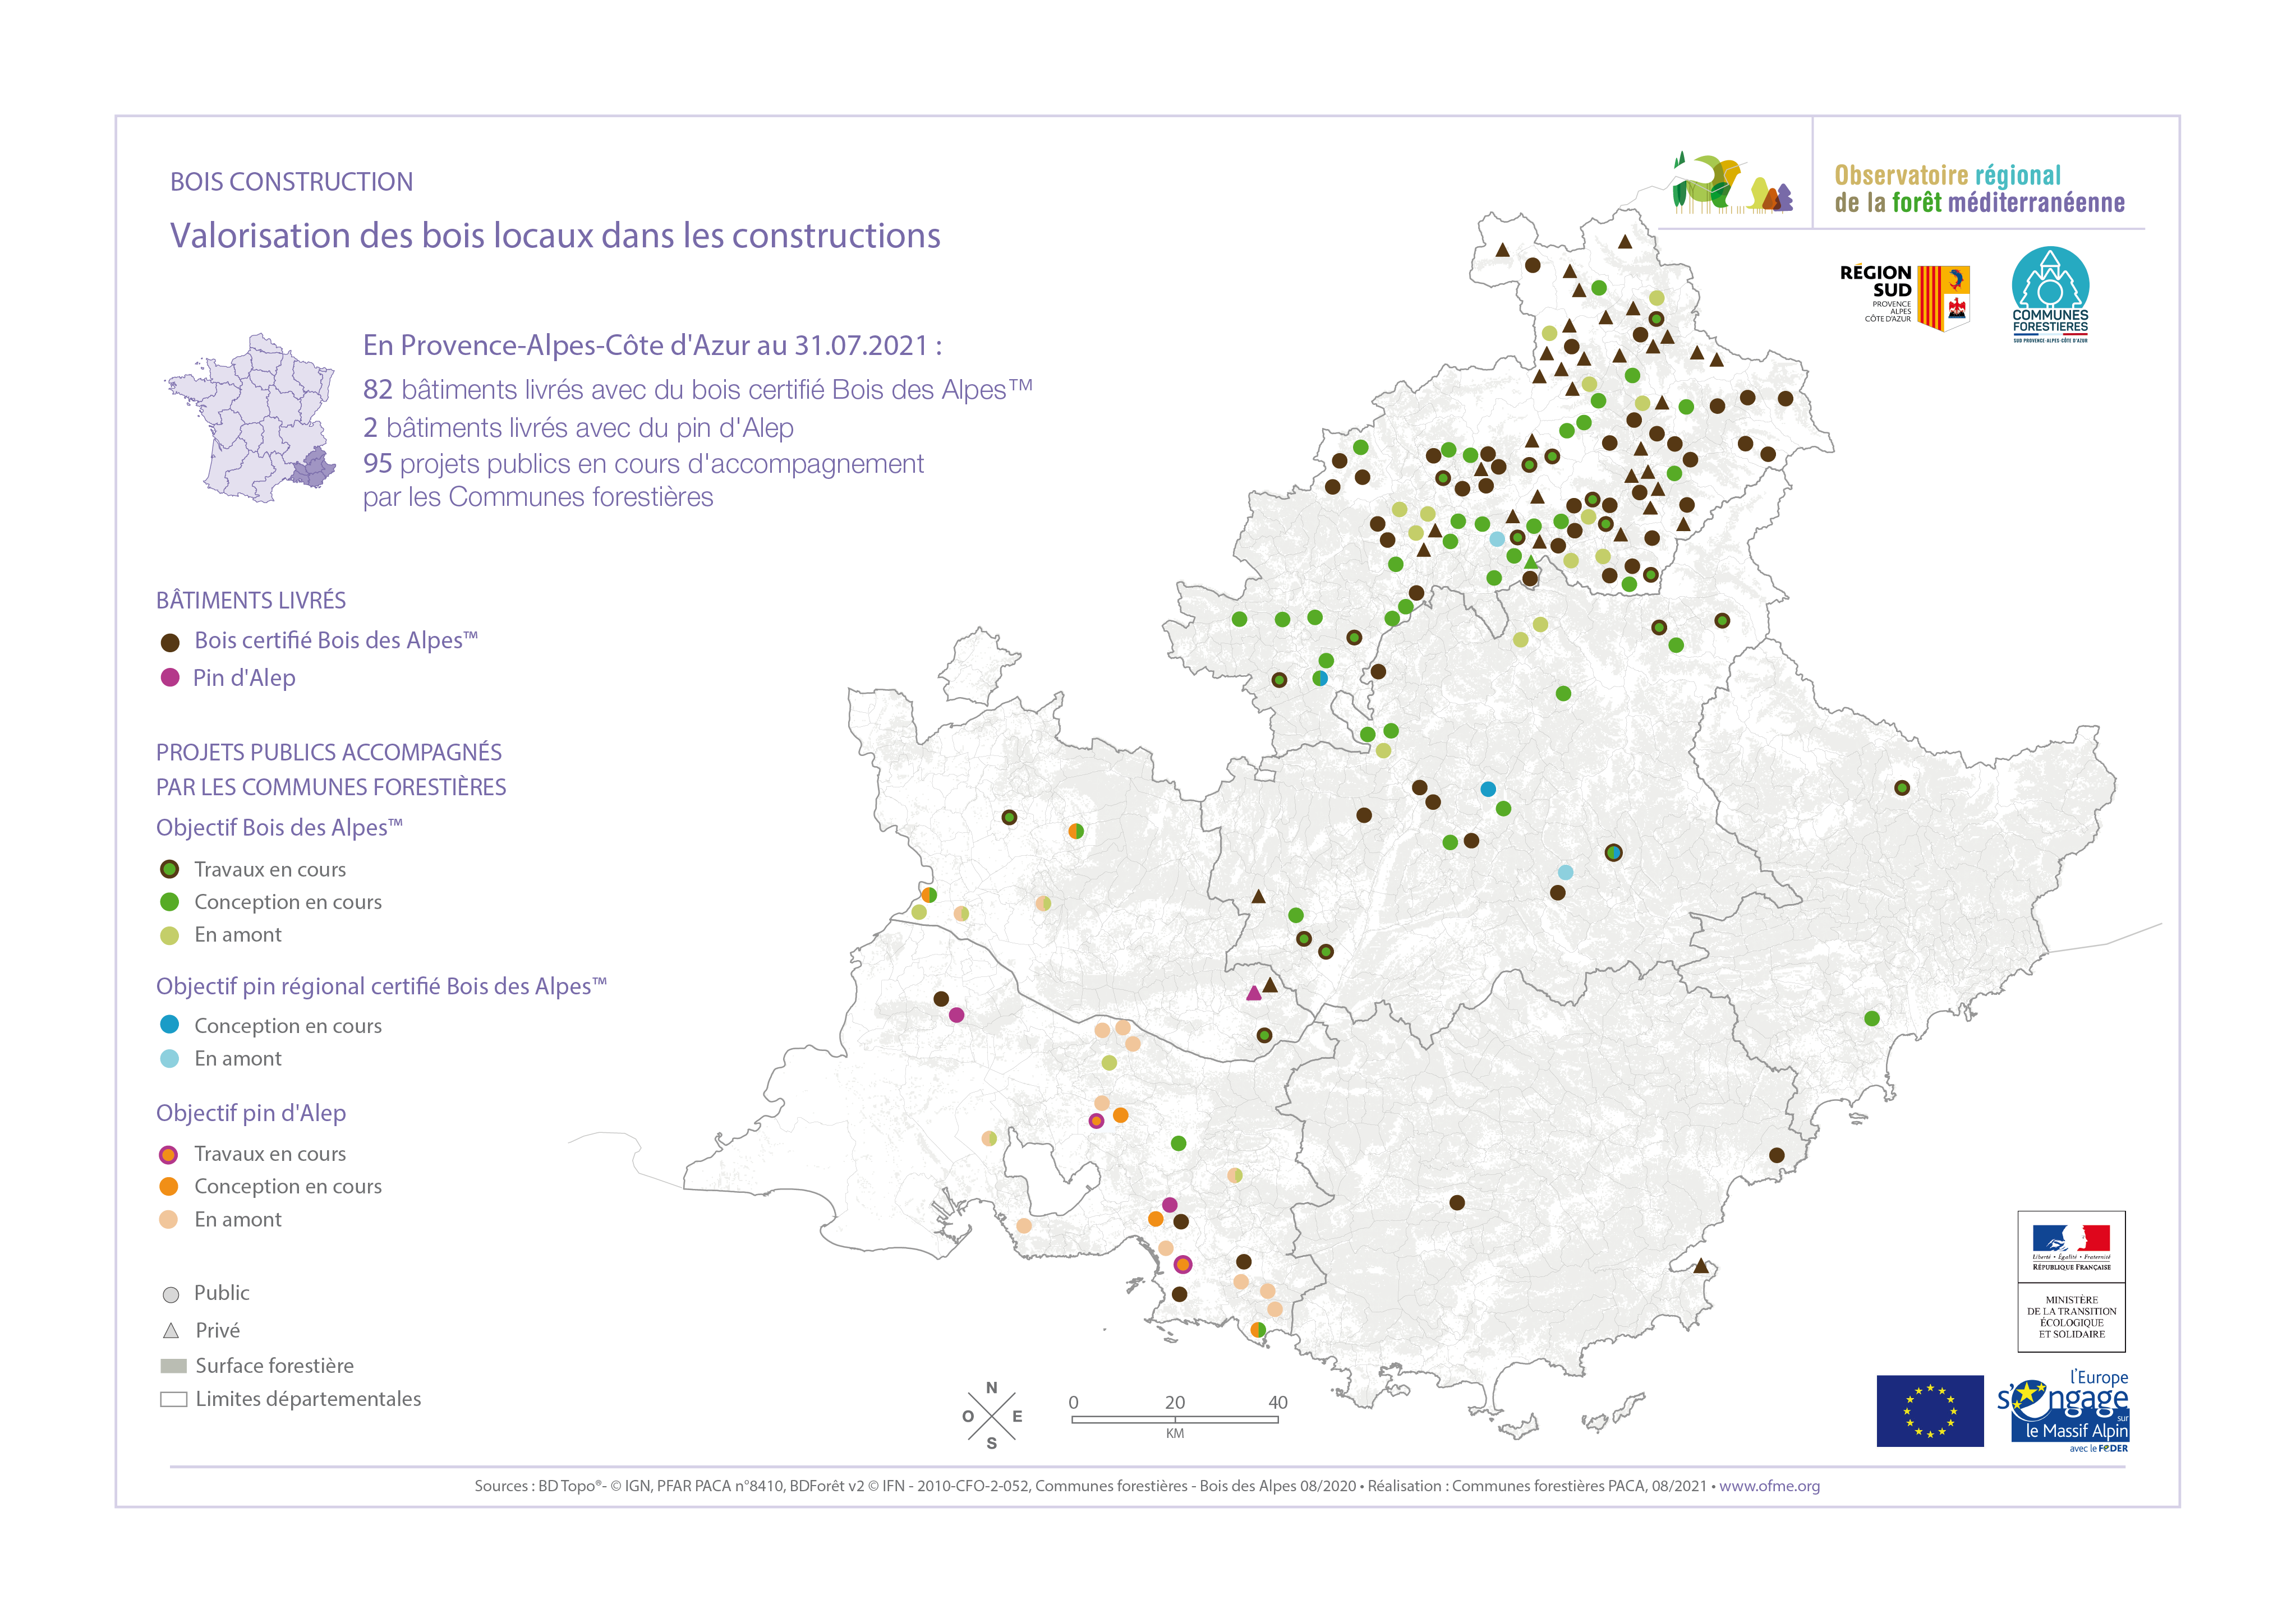2296x1623 pixels.
Task: Click the green Conception en cours legend dot
Action: coord(170,902)
